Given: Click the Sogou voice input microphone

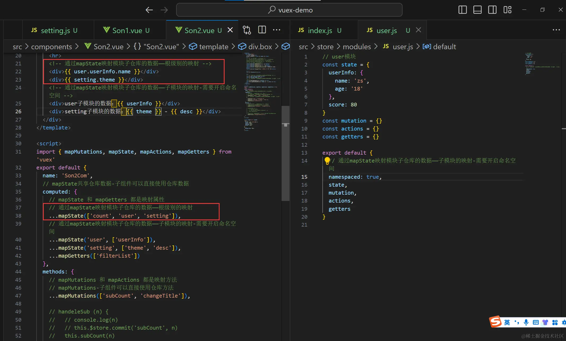Looking at the screenshot, I should pos(526,322).
